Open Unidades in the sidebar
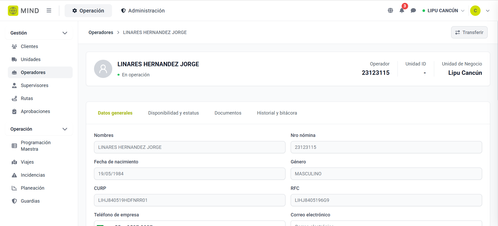Viewport: 498px width, 226px height. tap(40, 59)
